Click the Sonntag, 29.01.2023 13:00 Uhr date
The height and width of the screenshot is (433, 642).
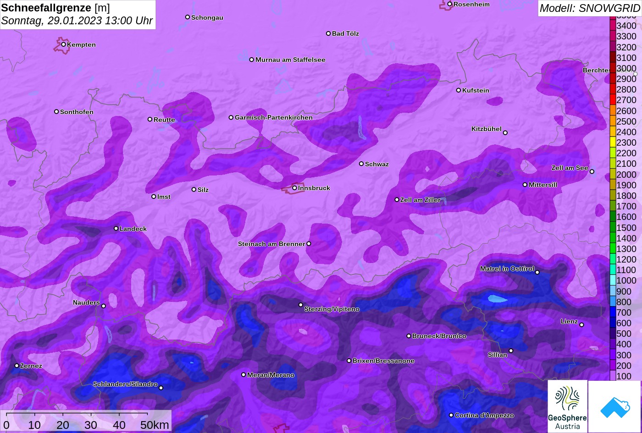point(77,21)
